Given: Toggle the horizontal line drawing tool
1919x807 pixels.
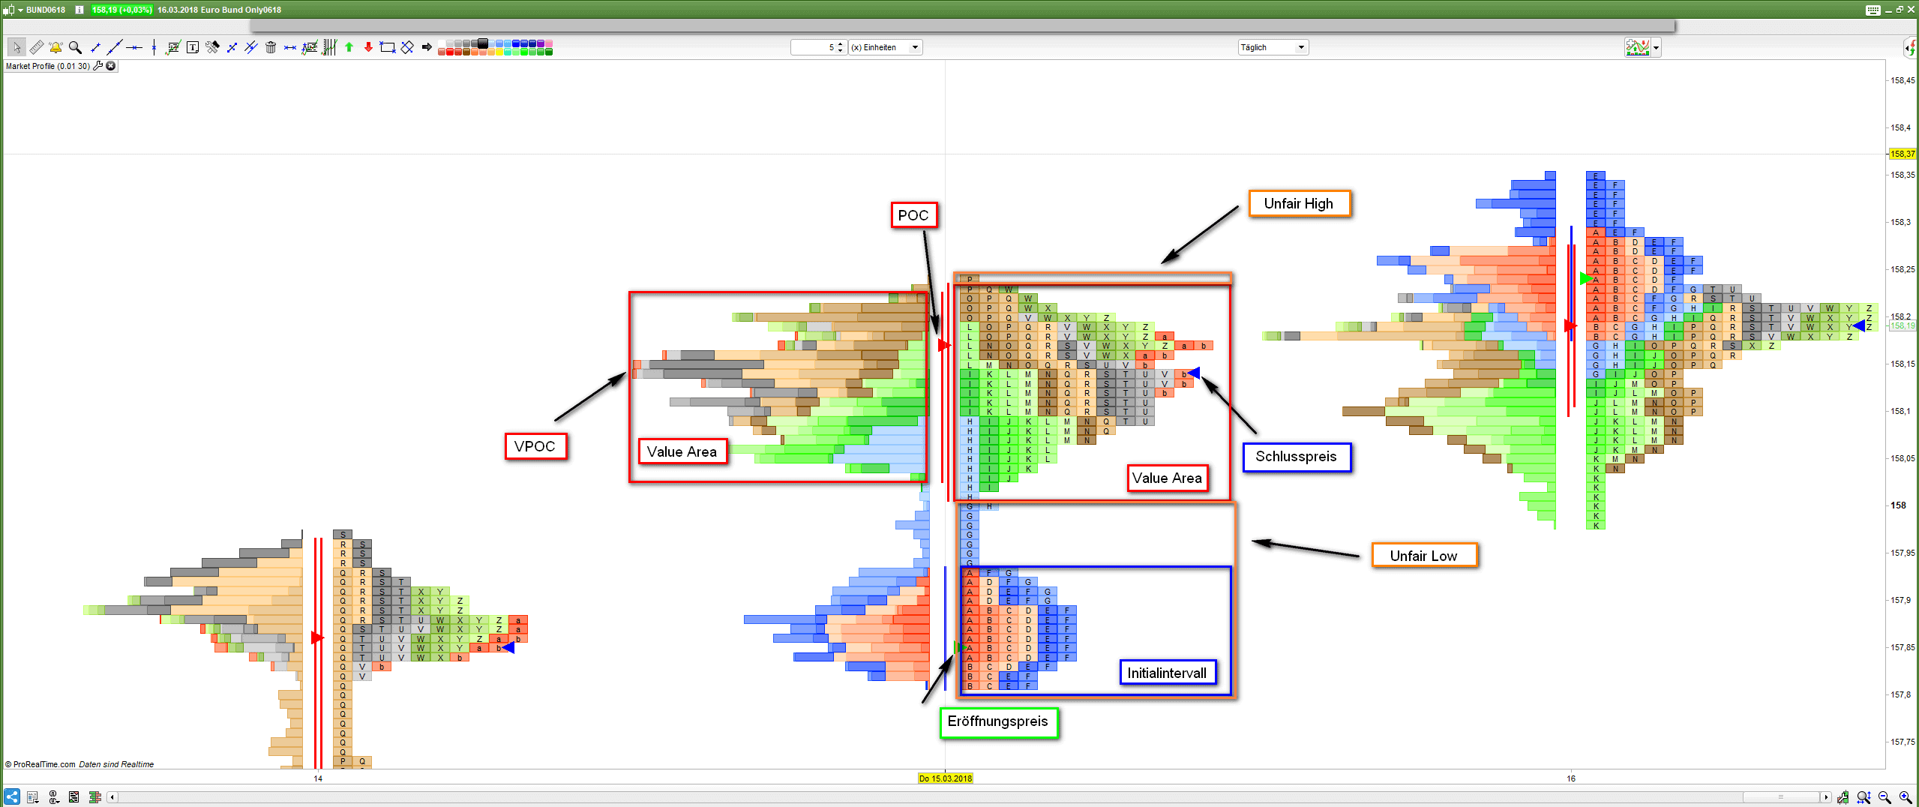Looking at the screenshot, I should click(x=134, y=47).
